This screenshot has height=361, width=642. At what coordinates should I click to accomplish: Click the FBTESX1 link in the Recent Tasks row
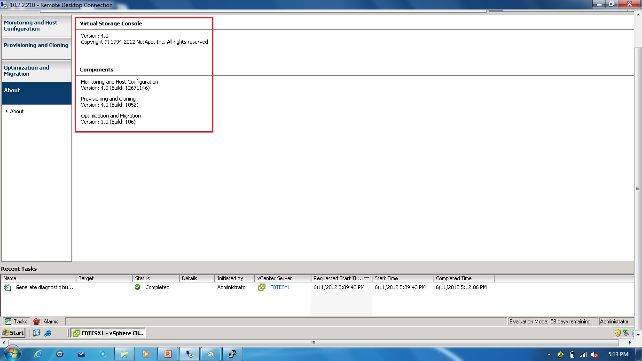click(280, 287)
